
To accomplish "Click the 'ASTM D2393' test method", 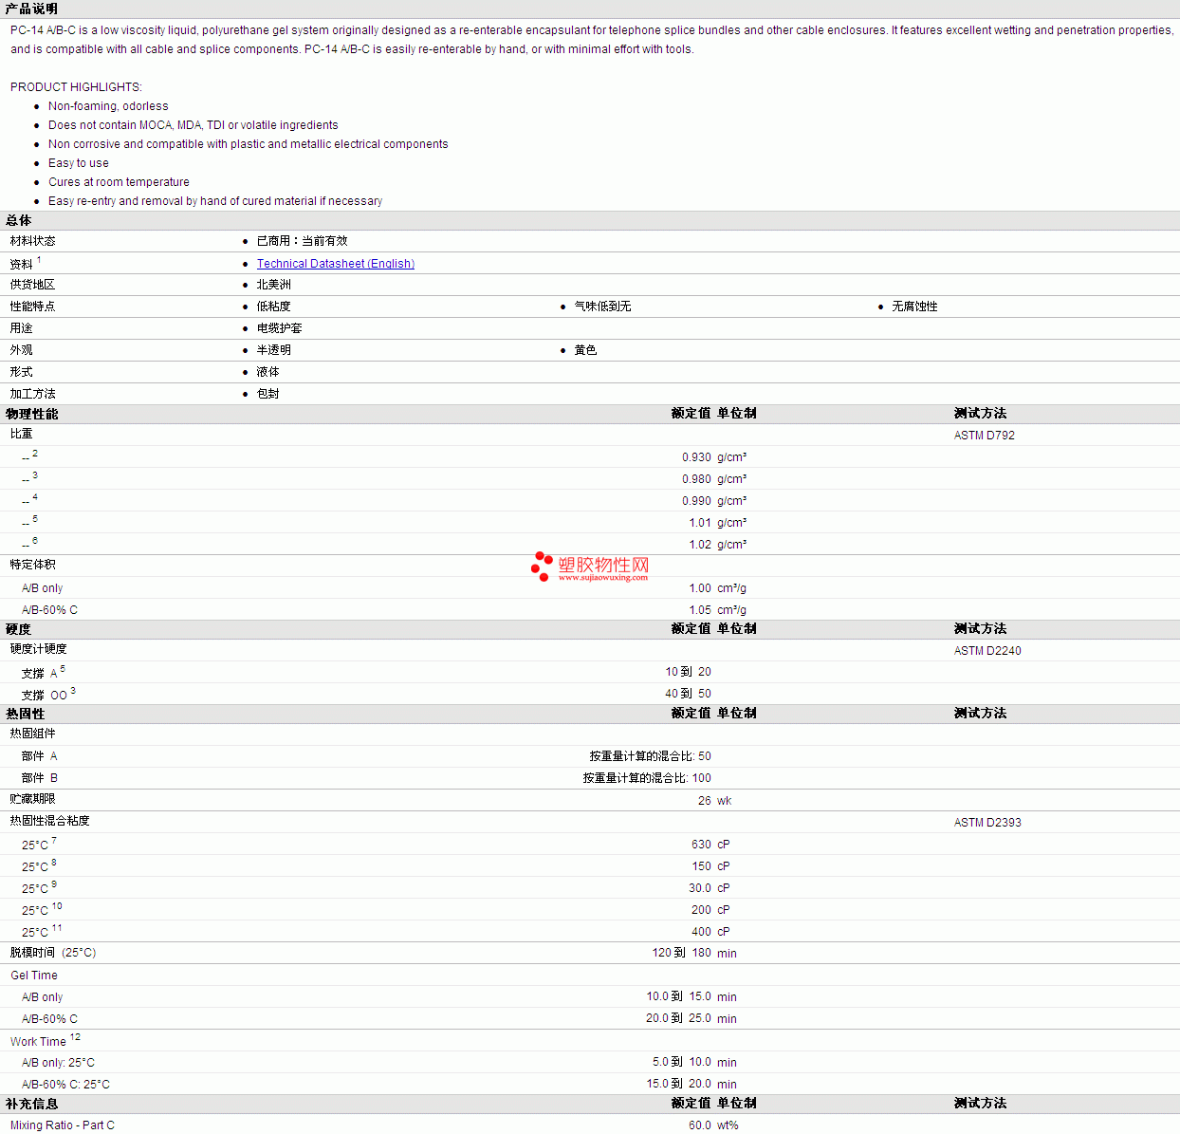I will [987, 823].
